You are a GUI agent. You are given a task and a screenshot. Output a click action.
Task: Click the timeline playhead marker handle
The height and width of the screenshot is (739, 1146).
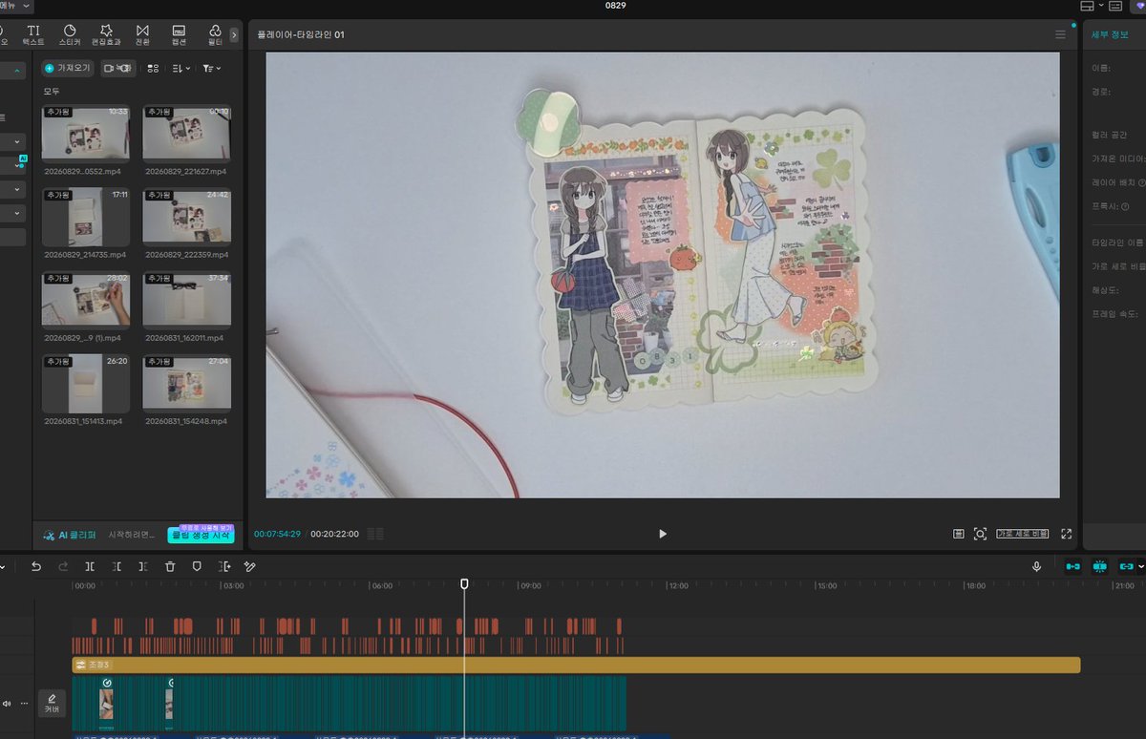[464, 583]
